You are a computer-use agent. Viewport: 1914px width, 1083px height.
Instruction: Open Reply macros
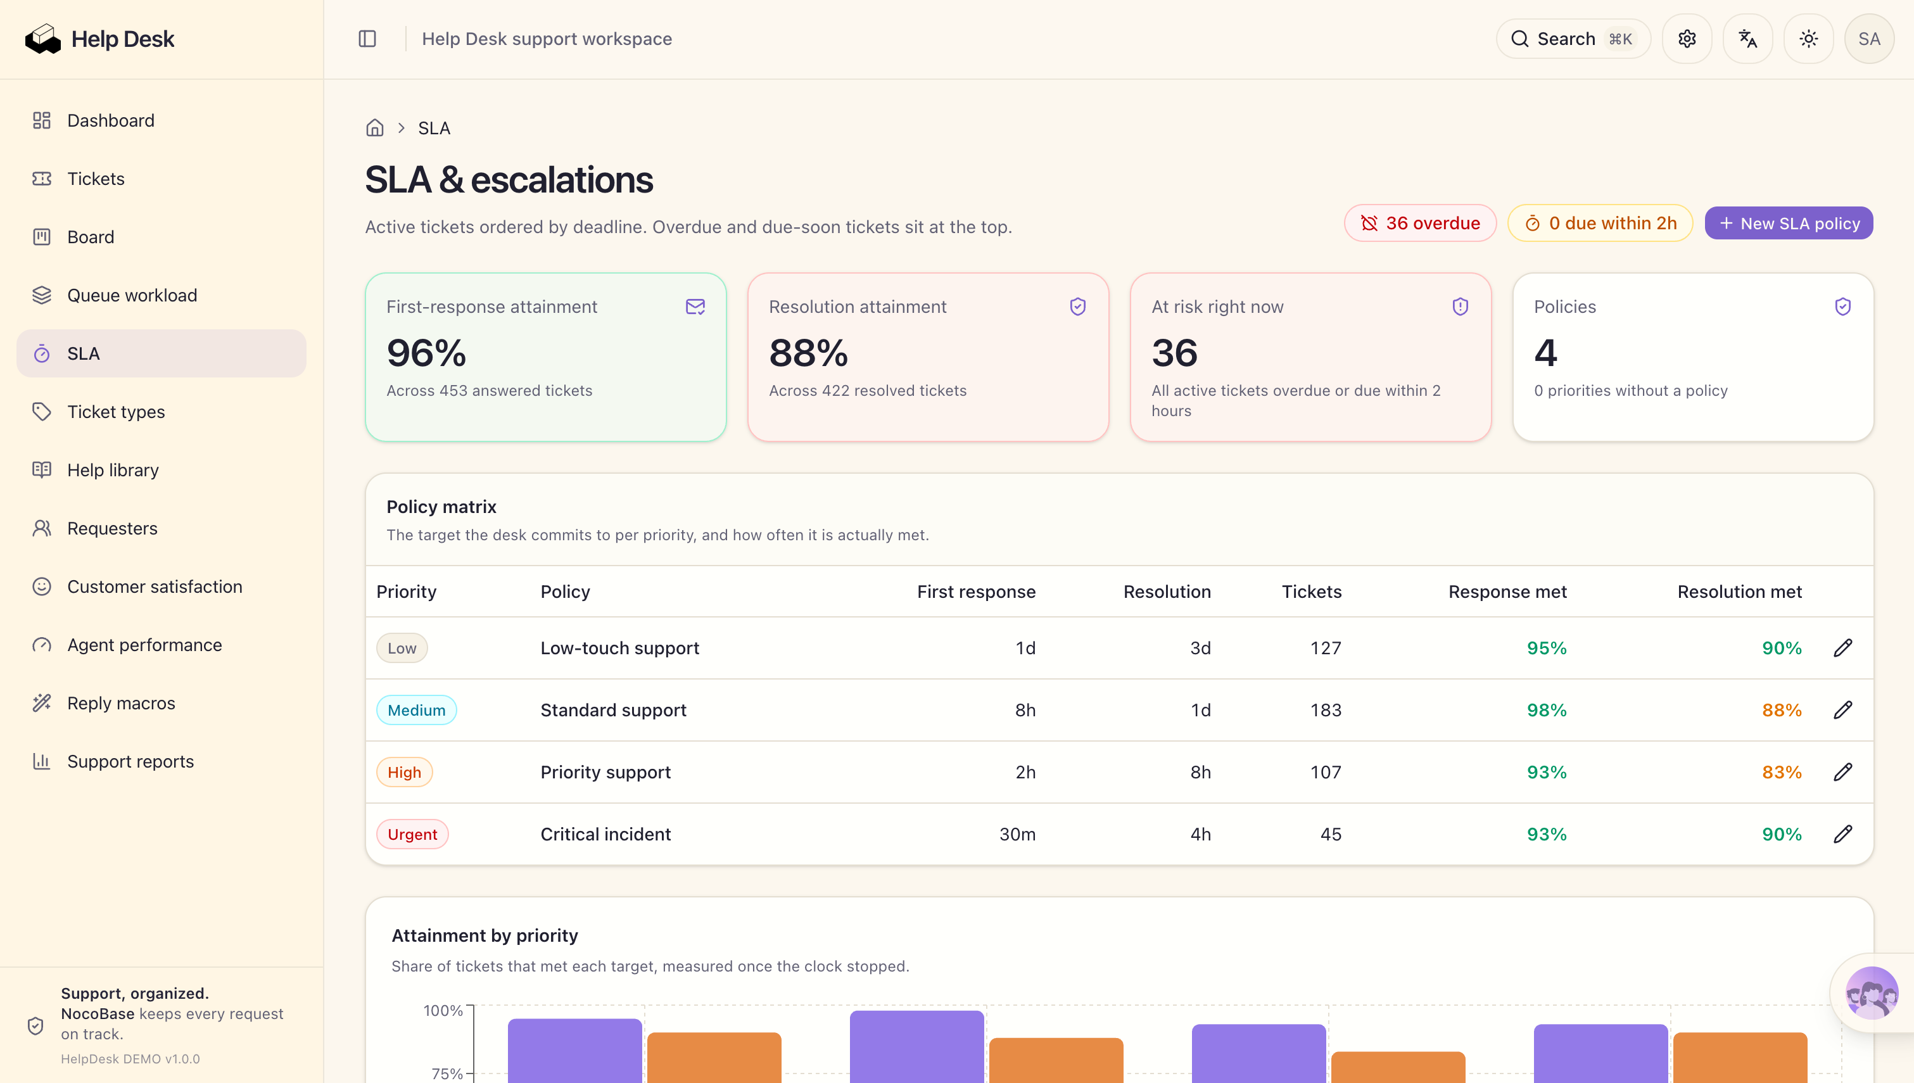162,703
